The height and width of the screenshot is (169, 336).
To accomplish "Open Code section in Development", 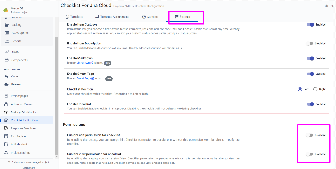I will pos(7,76).
